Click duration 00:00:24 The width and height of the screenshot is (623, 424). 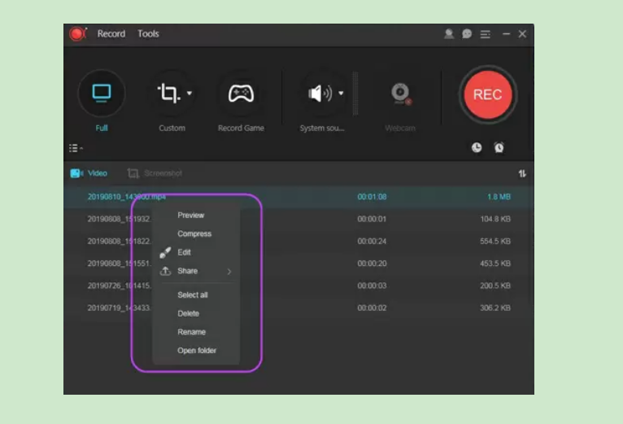tap(372, 242)
